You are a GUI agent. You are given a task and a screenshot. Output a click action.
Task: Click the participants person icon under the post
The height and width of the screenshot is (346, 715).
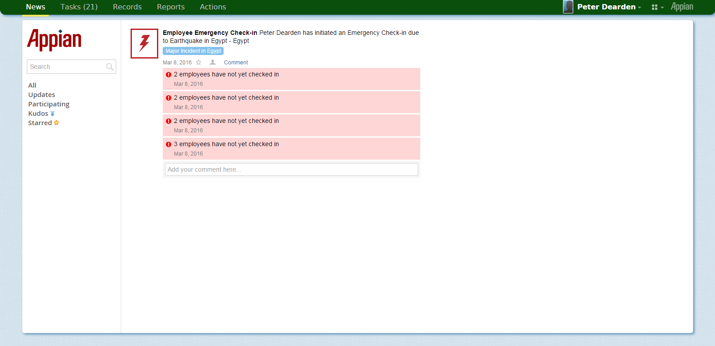(213, 63)
